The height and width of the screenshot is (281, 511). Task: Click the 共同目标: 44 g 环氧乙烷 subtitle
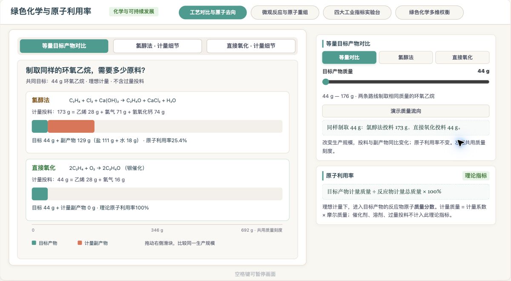pos(85,81)
